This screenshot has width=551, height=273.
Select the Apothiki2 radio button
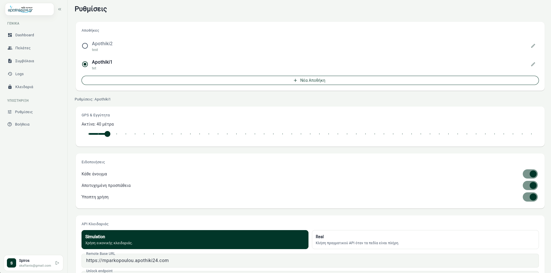[x=85, y=46]
